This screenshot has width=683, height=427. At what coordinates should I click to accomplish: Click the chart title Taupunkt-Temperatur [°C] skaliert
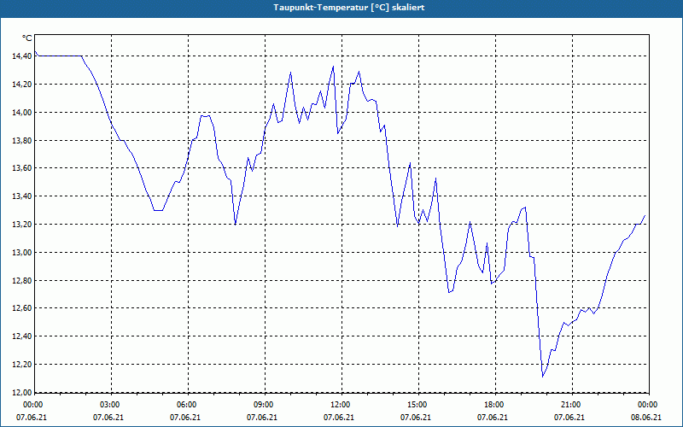[x=349, y=8]
